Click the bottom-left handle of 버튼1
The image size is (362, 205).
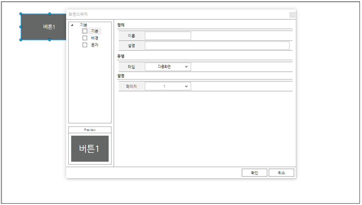click(x=21, y=40)
